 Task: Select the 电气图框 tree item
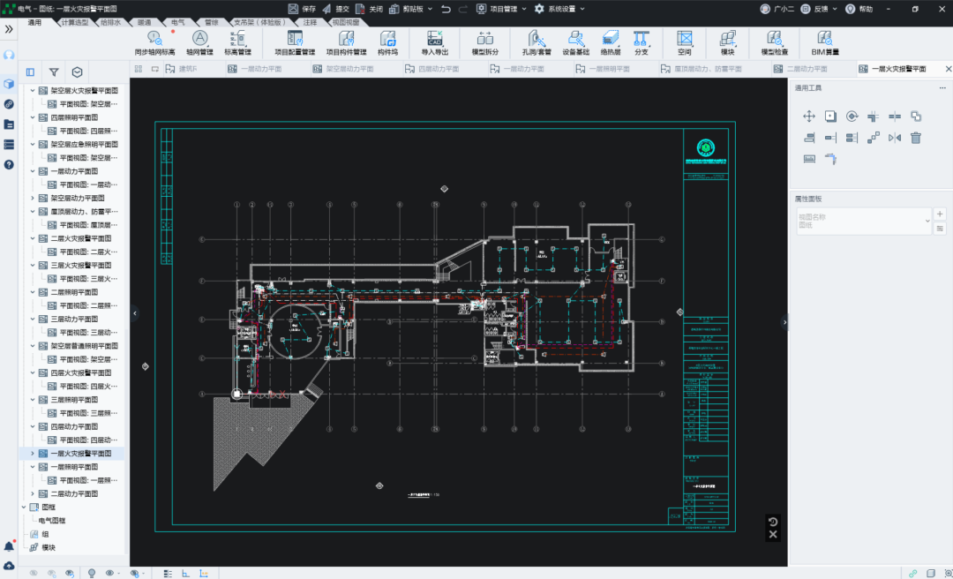point(52,521)
